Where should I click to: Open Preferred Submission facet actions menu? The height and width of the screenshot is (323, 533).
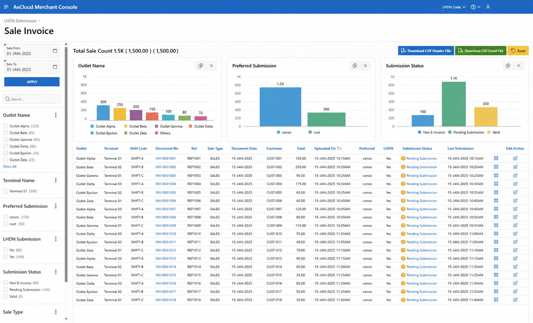pos(56,206)
